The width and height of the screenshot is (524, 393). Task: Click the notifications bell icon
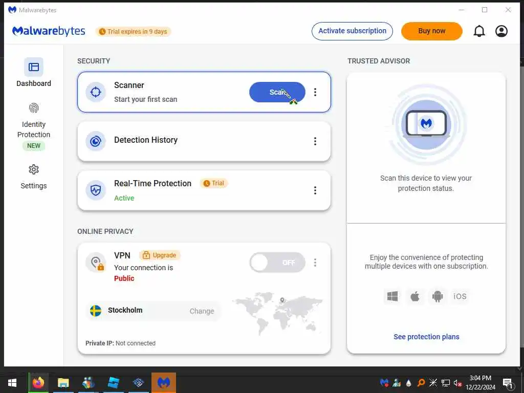coord(479,31)
